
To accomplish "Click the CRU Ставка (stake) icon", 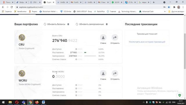I will tap(103, 38).
